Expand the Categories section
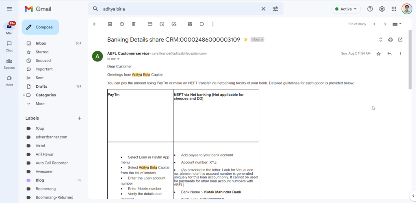 (x=24, y=95)
